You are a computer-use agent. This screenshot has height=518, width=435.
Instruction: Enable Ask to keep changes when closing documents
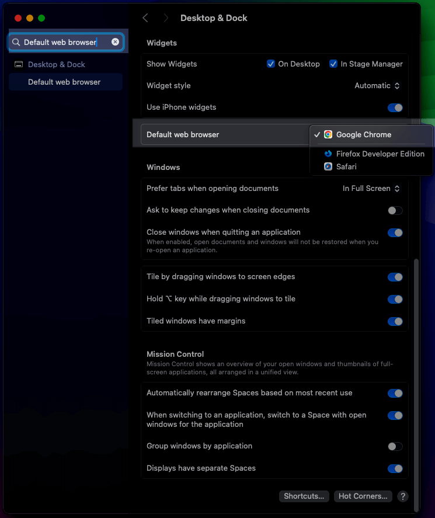[x=395, y=210]
